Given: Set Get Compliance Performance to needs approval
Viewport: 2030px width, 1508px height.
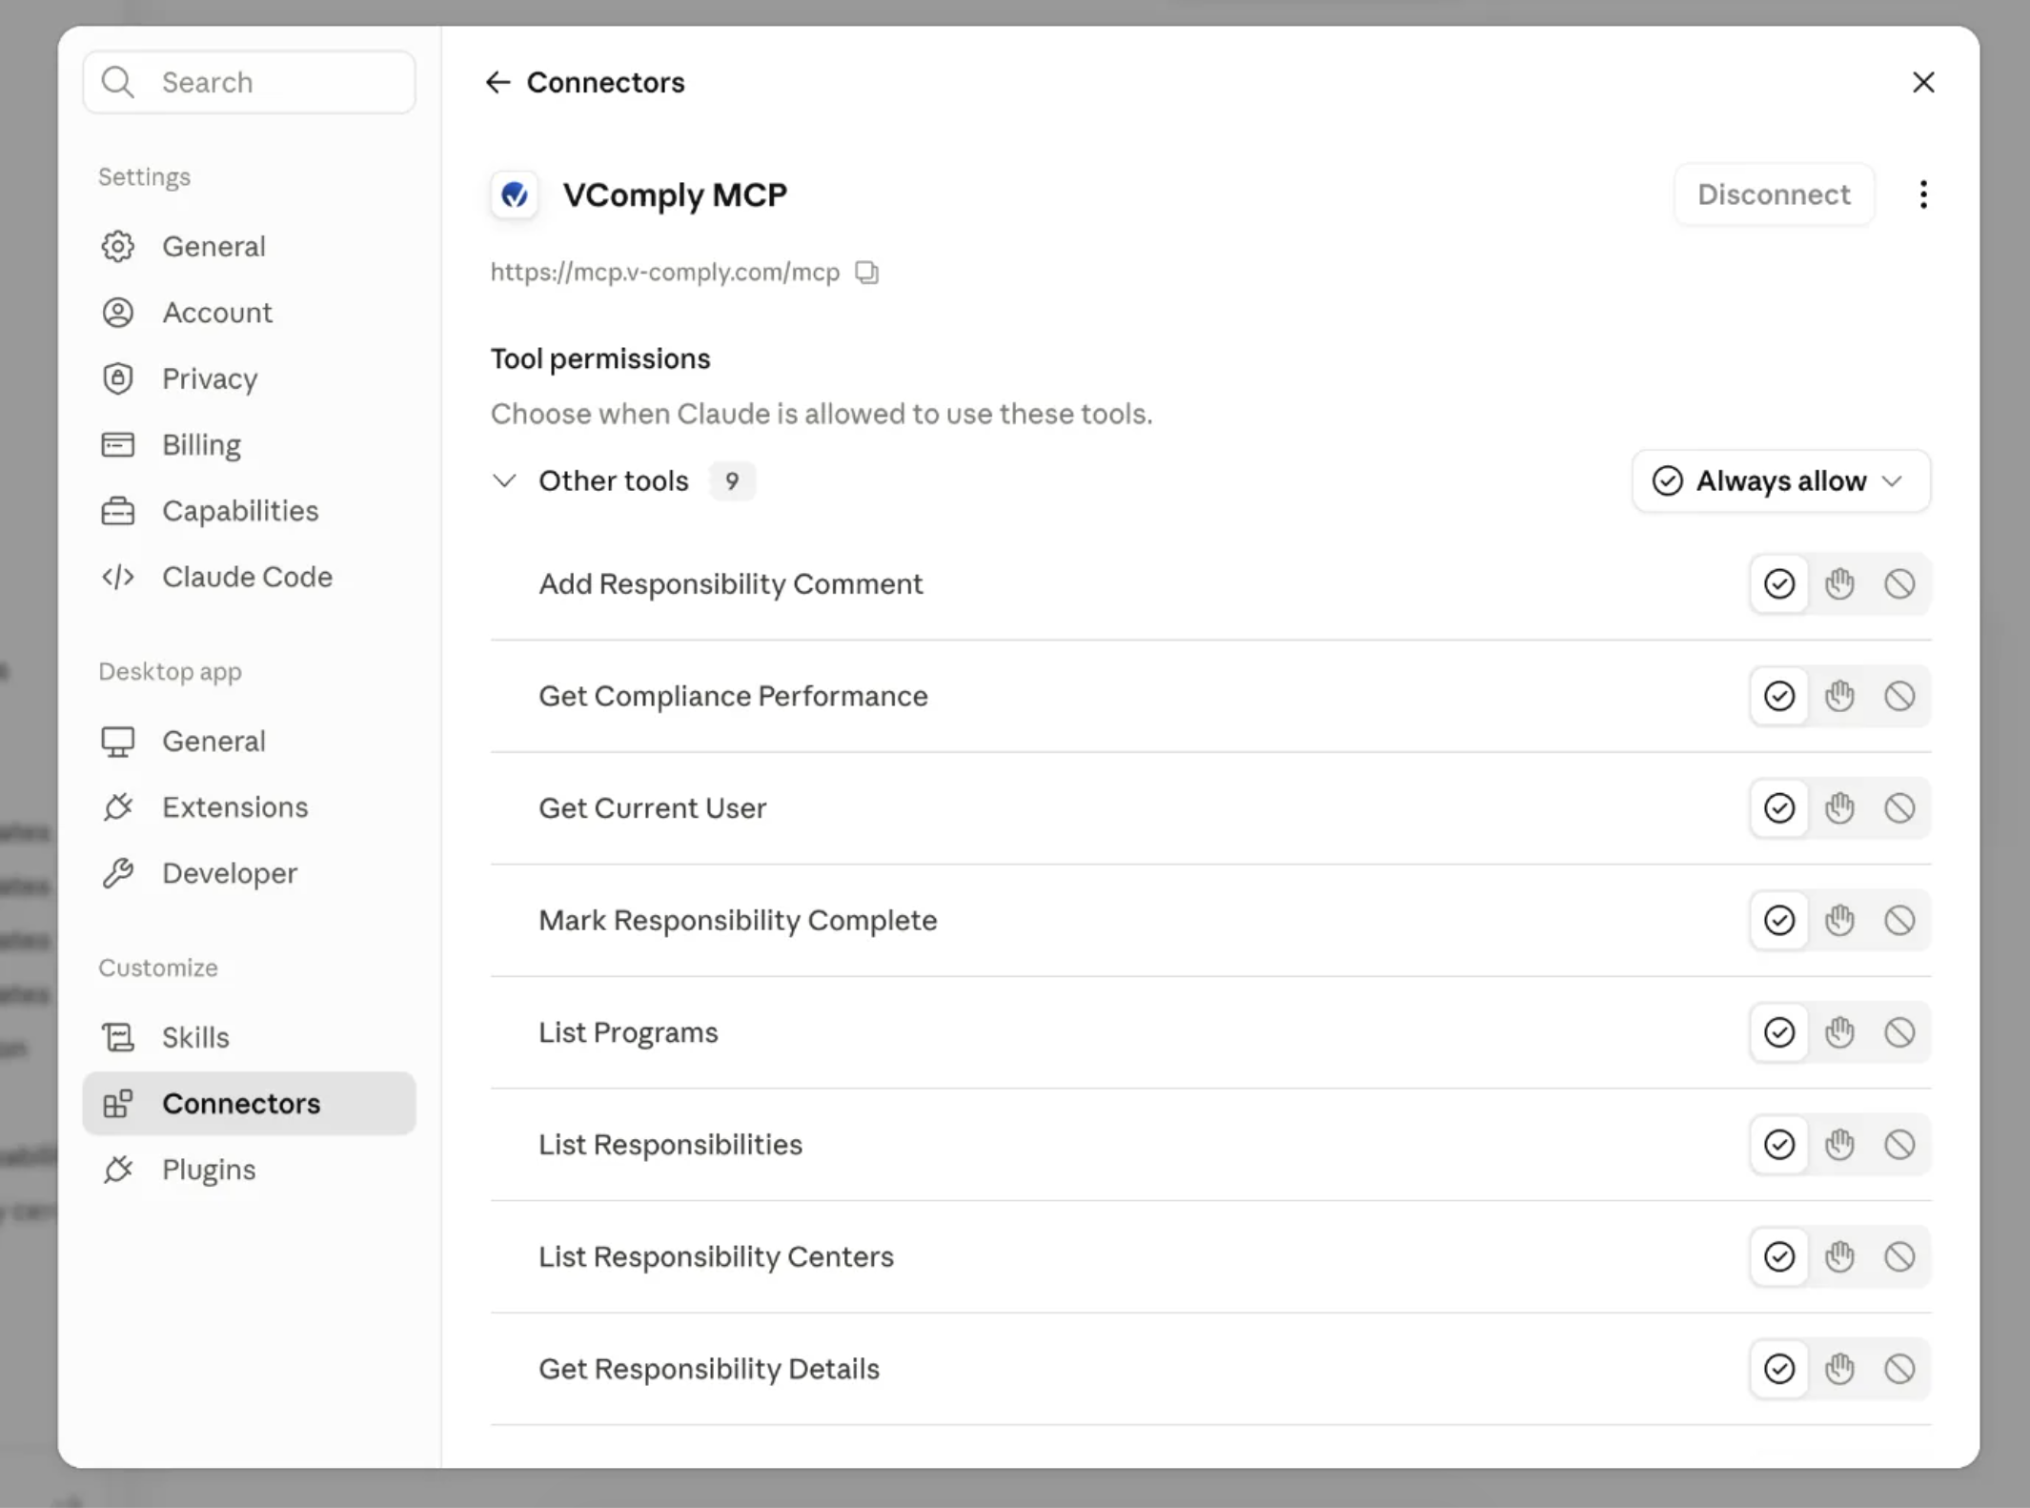Looking at the screenshot, I should point(1839,696).
